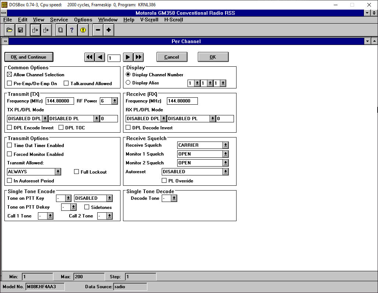Click the question mark help icon
The height and width of the screenshot is (293, 378).
(x=72, y=30)
